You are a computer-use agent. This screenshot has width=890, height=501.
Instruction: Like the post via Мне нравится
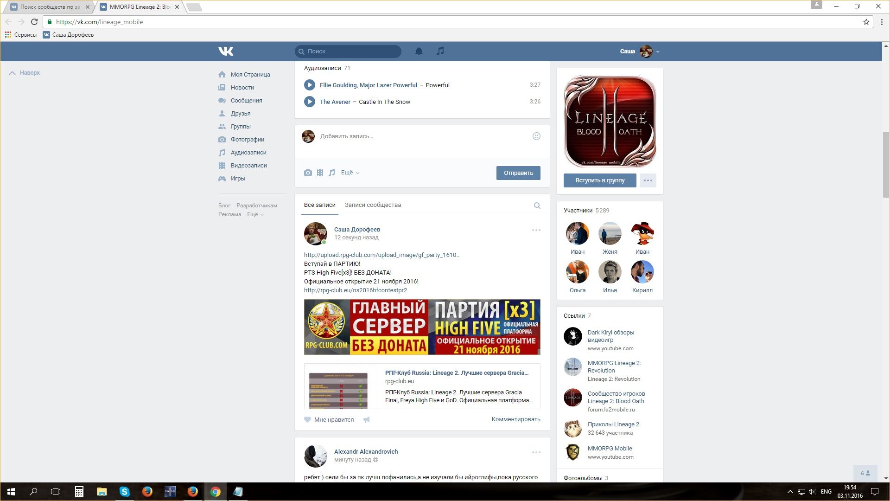tap(329, 419)
